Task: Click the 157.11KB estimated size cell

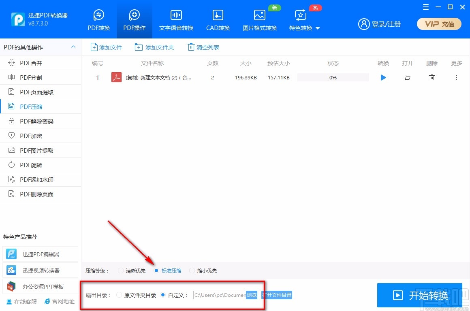Action: tap(279, 78)
